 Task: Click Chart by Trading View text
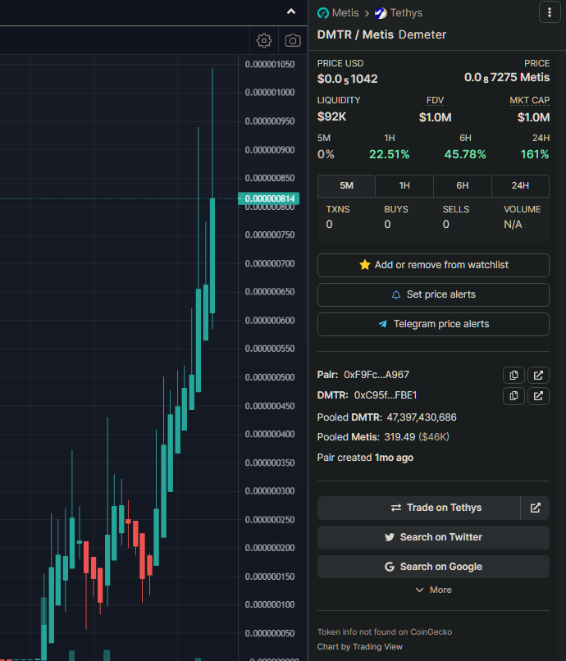[360, 647]
